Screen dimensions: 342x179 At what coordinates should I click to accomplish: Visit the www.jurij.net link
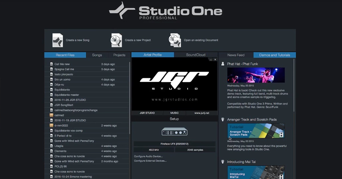pyautogui.click(x=202, y=113)
